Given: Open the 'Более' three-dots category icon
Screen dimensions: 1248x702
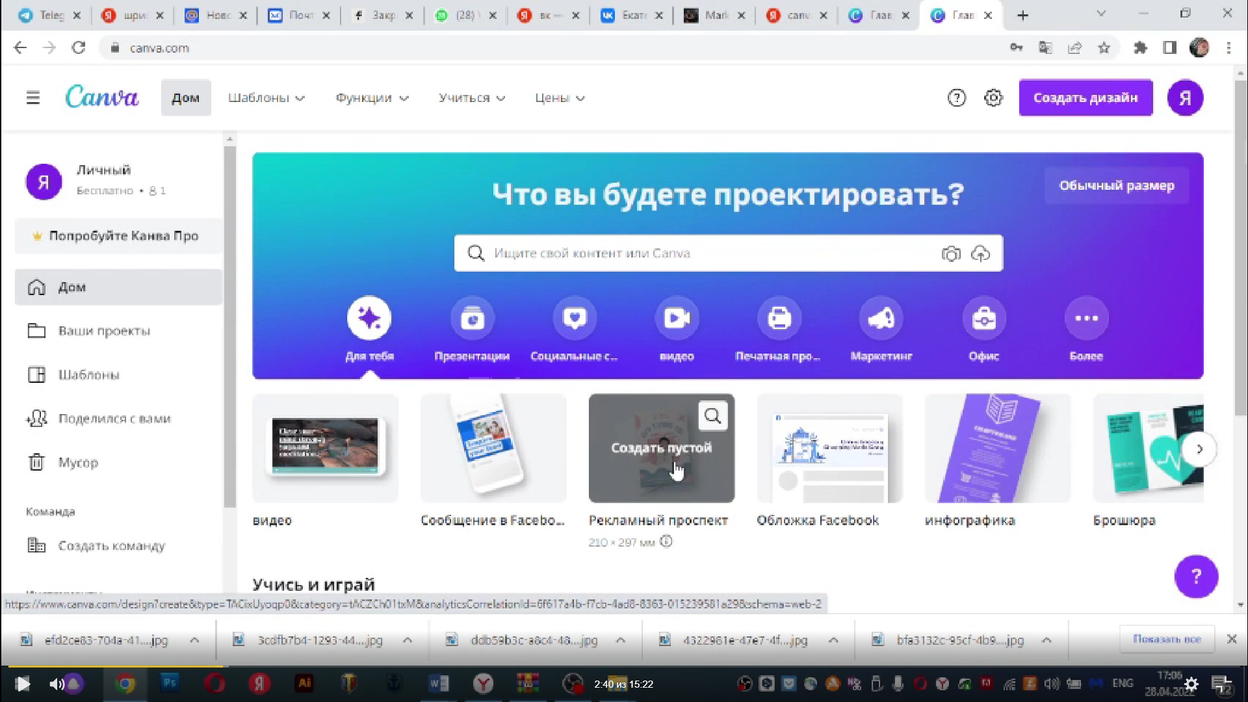Looking at the screenshot, I should 1086,318.
